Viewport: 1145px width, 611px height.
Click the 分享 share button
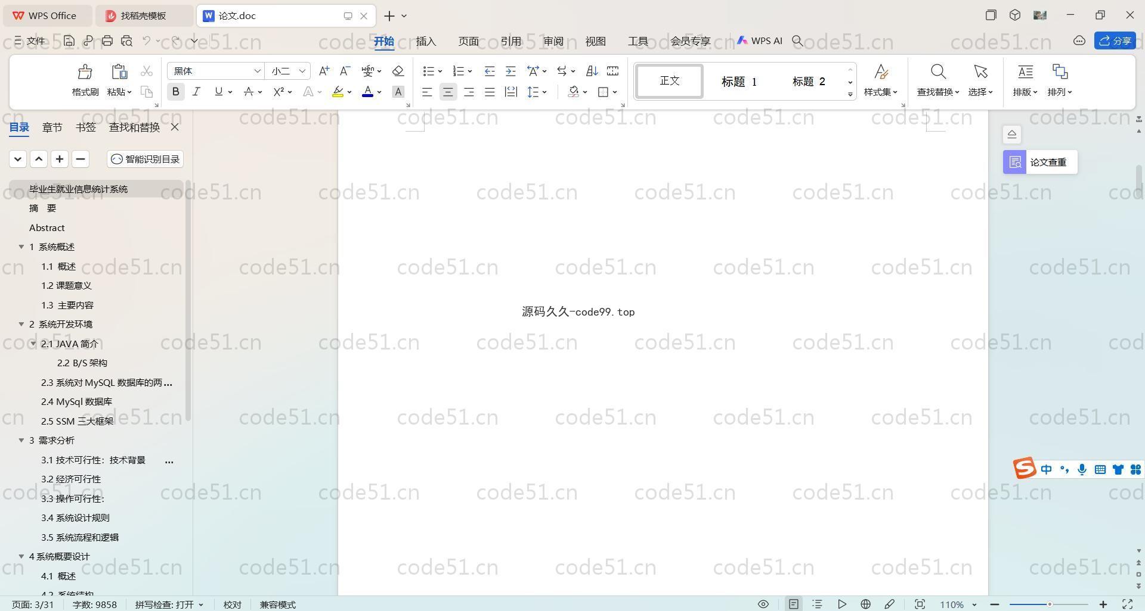pos(1115,40)
